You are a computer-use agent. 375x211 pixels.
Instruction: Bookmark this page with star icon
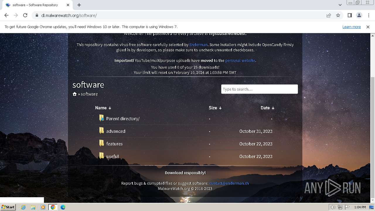(x=338, y=15)
